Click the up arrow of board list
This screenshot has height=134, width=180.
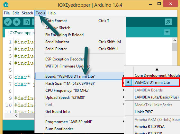coord(157,69)
